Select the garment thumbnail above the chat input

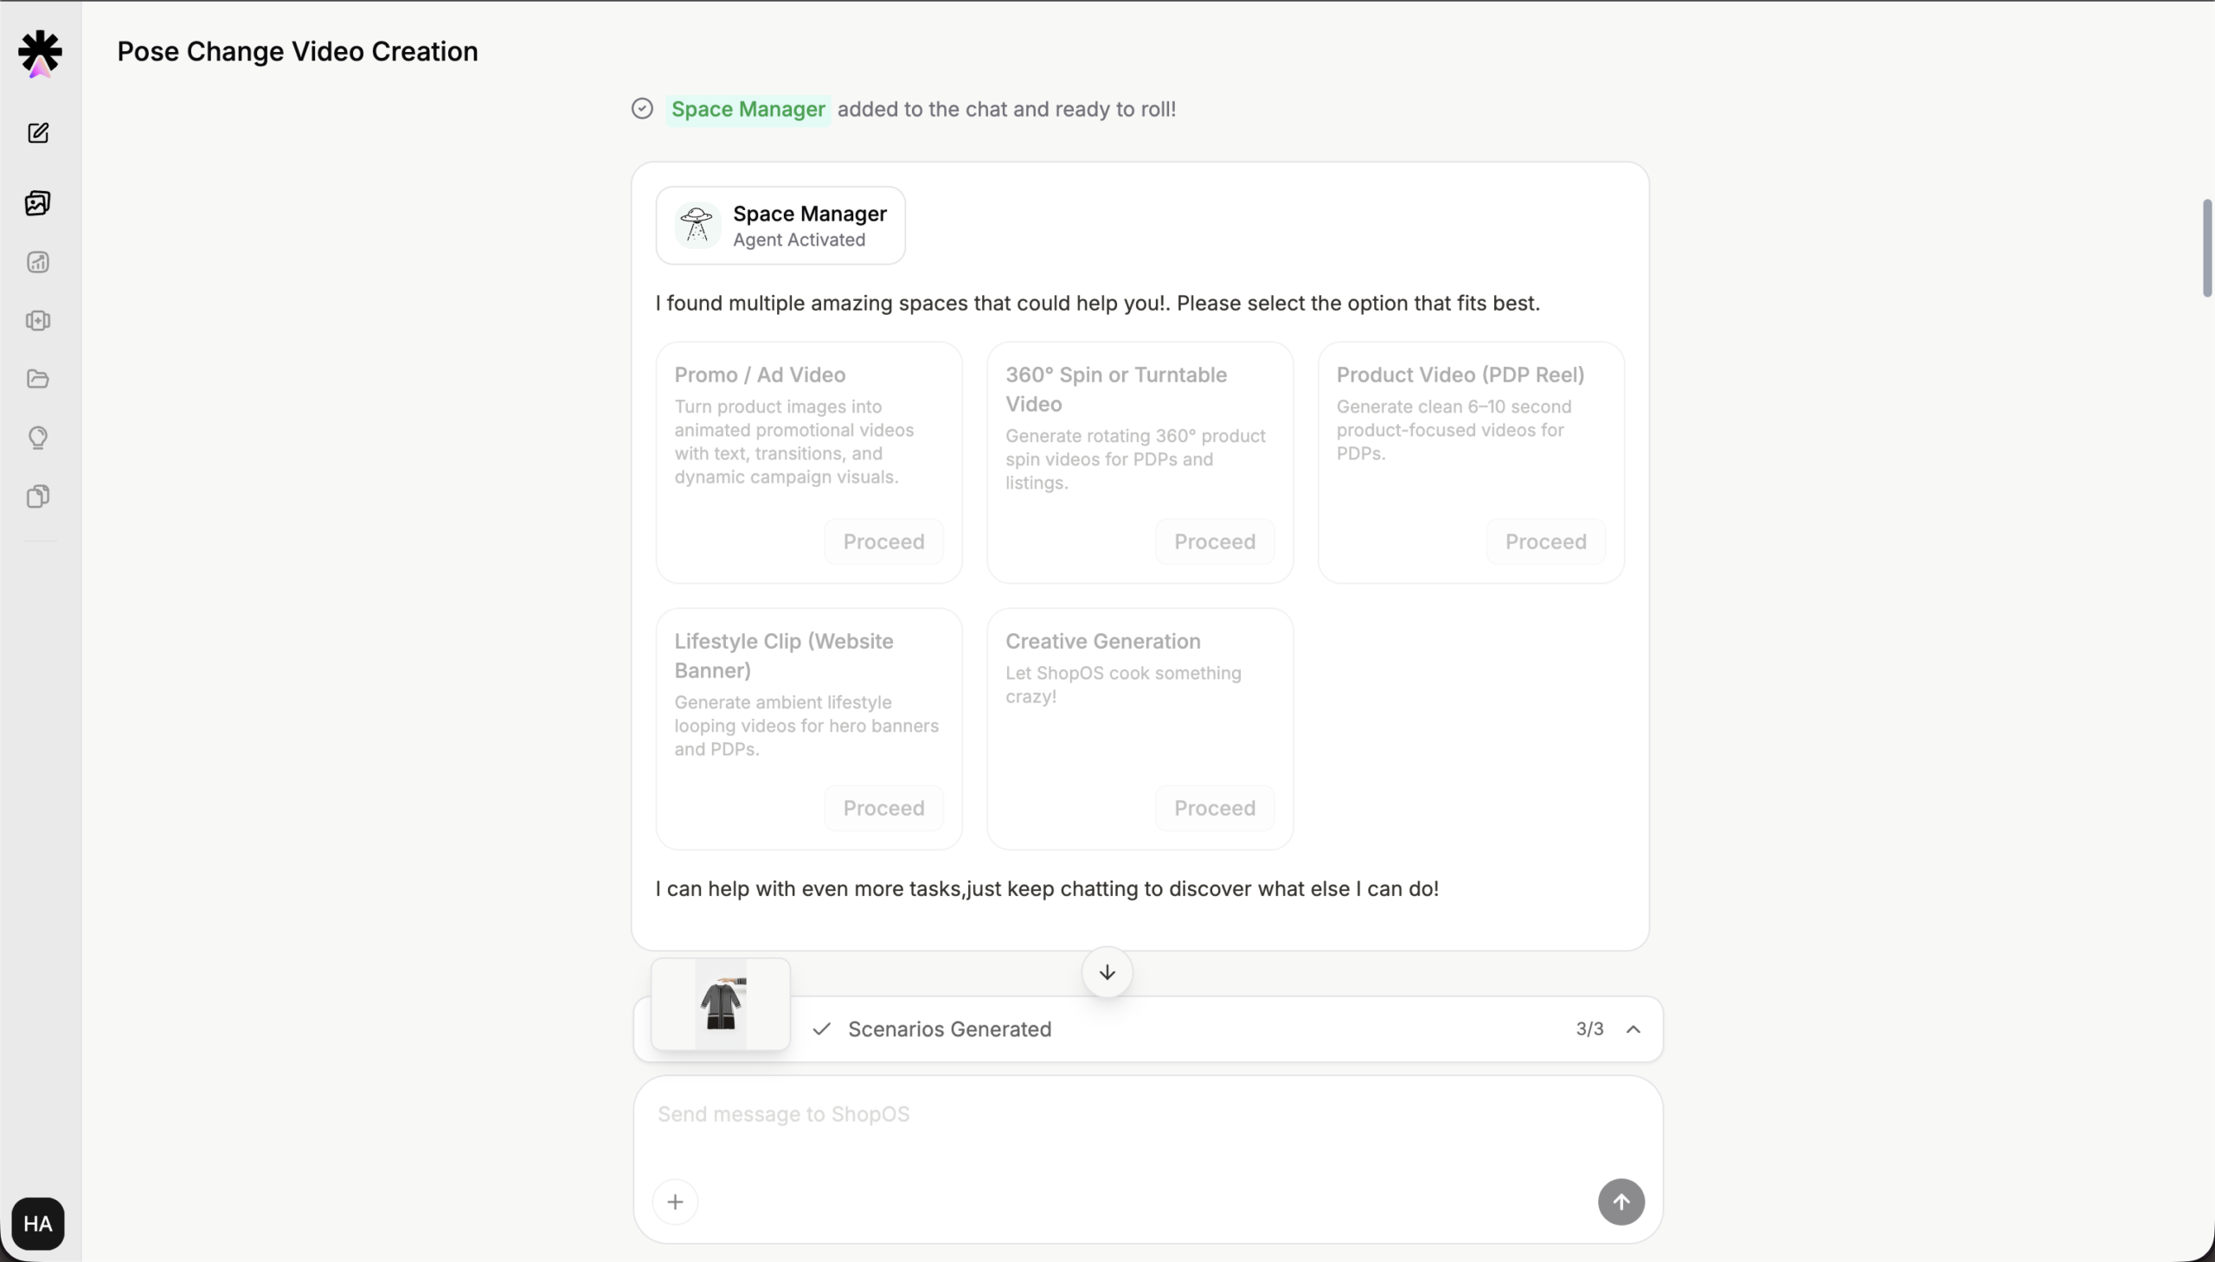722,1003
